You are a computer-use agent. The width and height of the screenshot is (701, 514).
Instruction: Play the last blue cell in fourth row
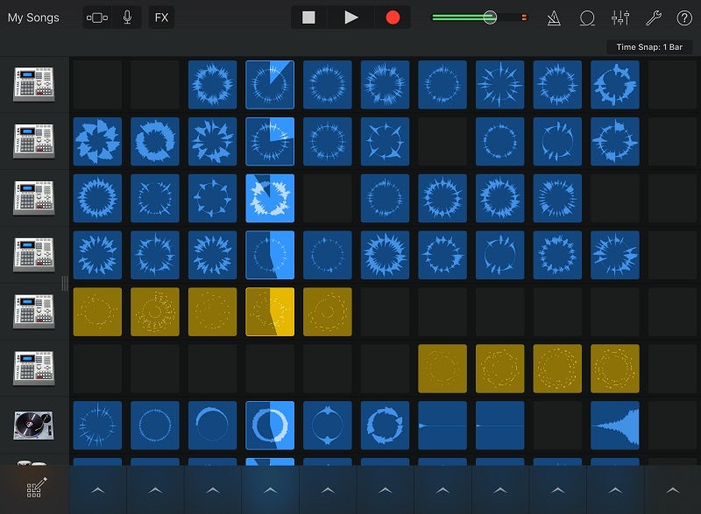click(615, 255)
